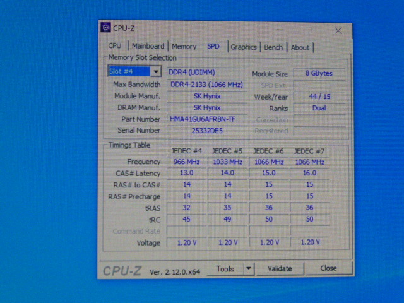The image size is (404, 303).
Task: Click the JEDEC #6 1066 MHz cell
Action: click(269, 162)
